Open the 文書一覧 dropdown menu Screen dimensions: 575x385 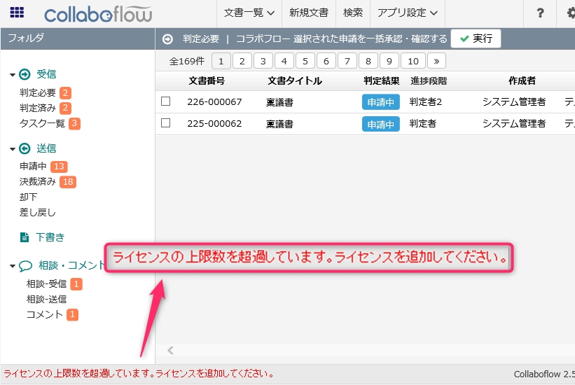pyautogui.click(x=249, y=13)
